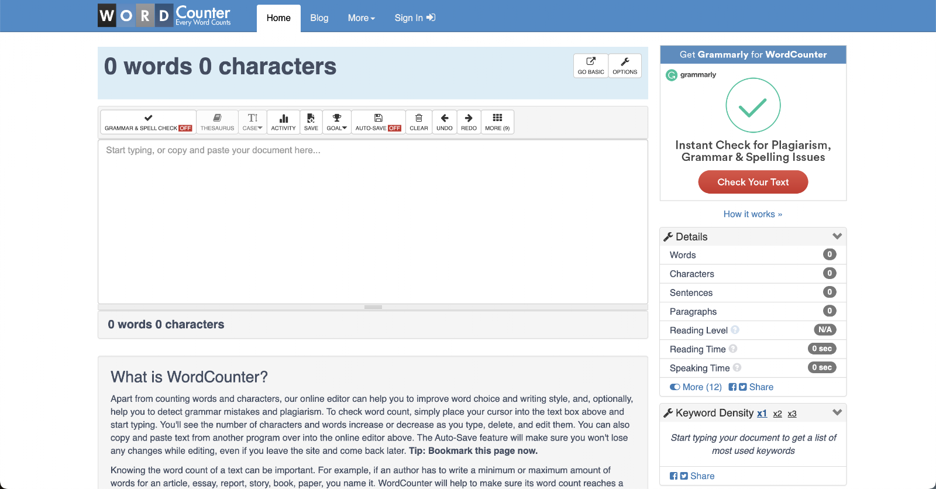Viewport: 936px width, 489px height.
Task: Share keyword density on Facebook icon
Action: click(x=673, y=476)
